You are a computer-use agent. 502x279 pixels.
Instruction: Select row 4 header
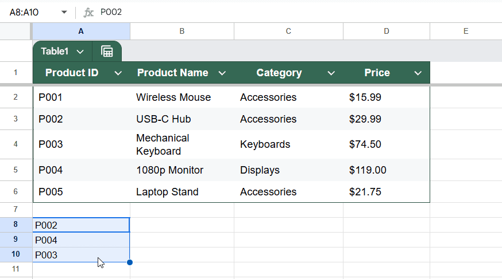[x=16, y=144]
